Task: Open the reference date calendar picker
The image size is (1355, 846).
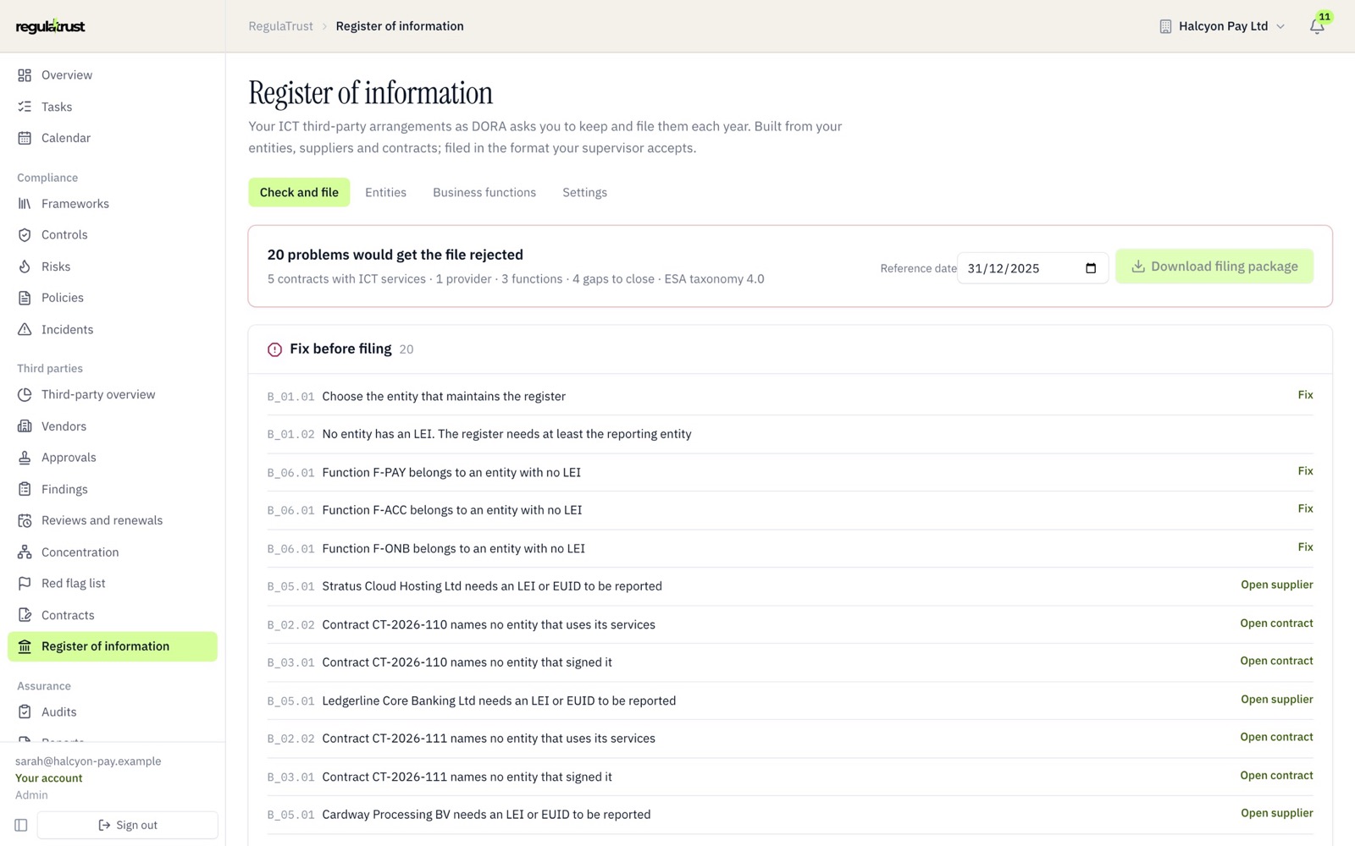Action: pyautogui.click(x=1091, y=268)
